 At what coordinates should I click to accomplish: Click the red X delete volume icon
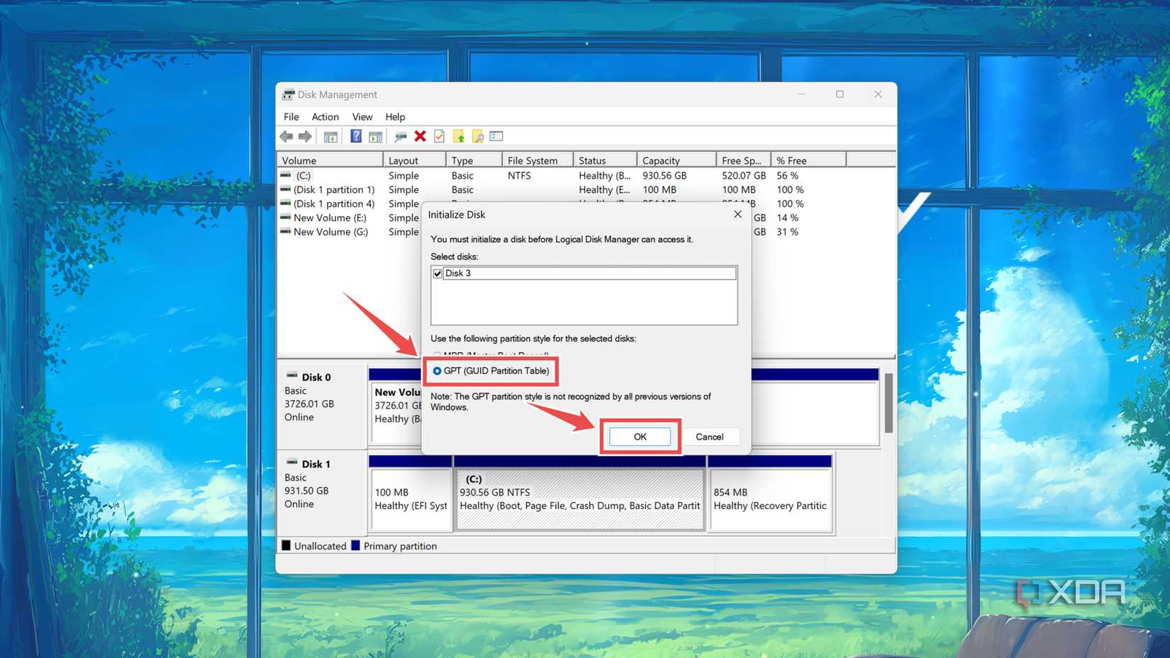pyautogui.click(x=420, y=136)
